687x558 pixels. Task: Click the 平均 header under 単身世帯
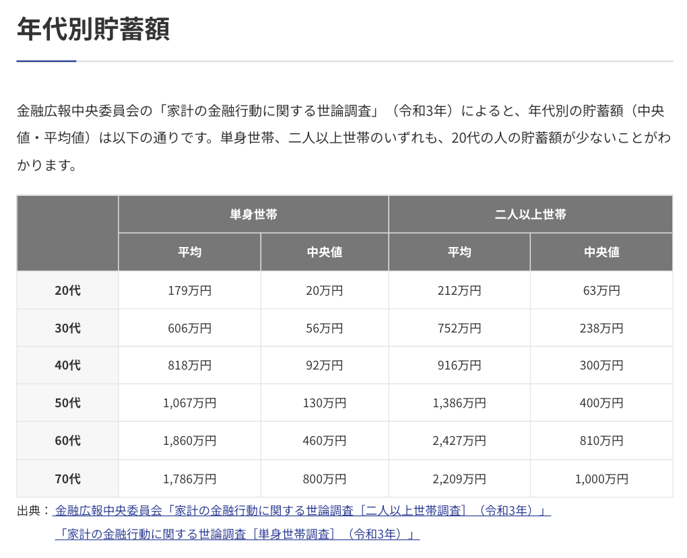point(189,252)
